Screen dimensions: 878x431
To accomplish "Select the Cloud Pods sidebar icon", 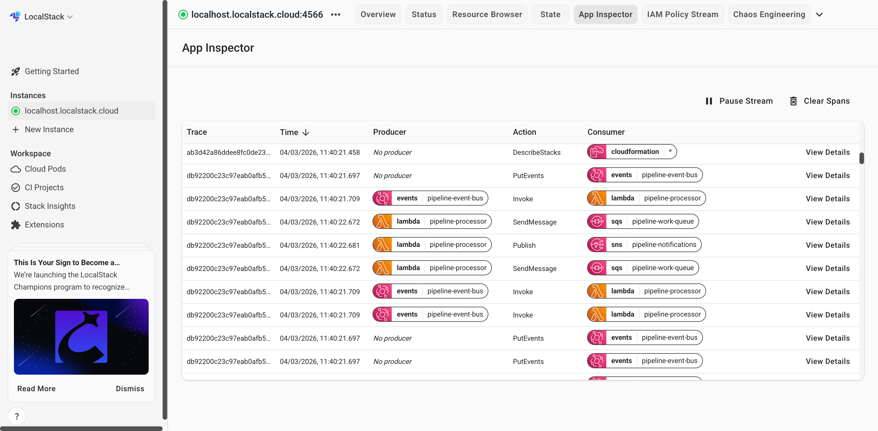I will coord(16,169).
